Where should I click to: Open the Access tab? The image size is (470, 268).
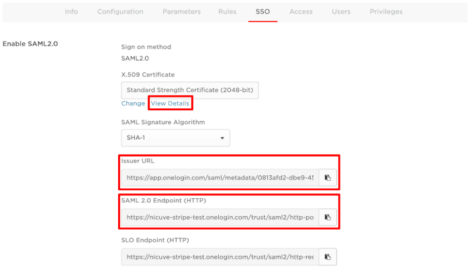(301, 11)
